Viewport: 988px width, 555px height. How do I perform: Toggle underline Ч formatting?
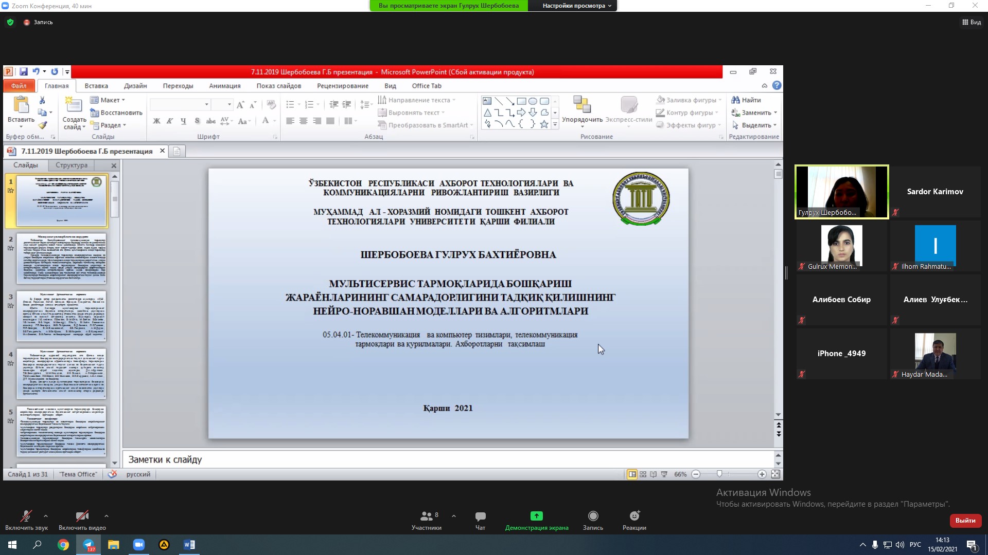[183, 121]
